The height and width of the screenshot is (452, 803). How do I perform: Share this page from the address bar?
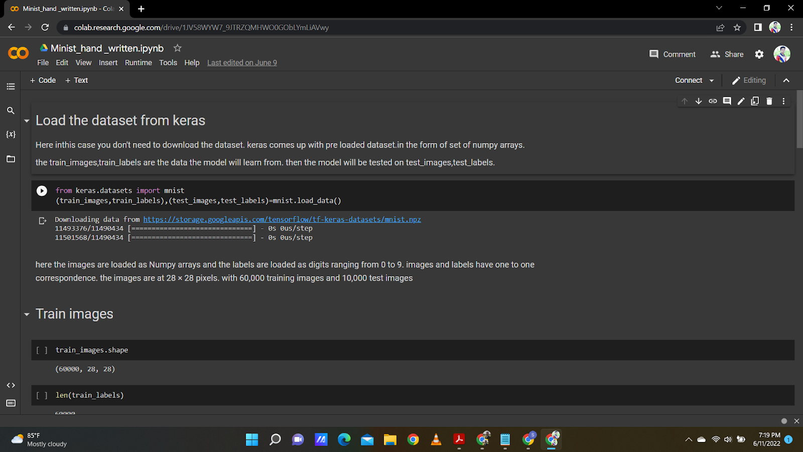click(720, 28)
